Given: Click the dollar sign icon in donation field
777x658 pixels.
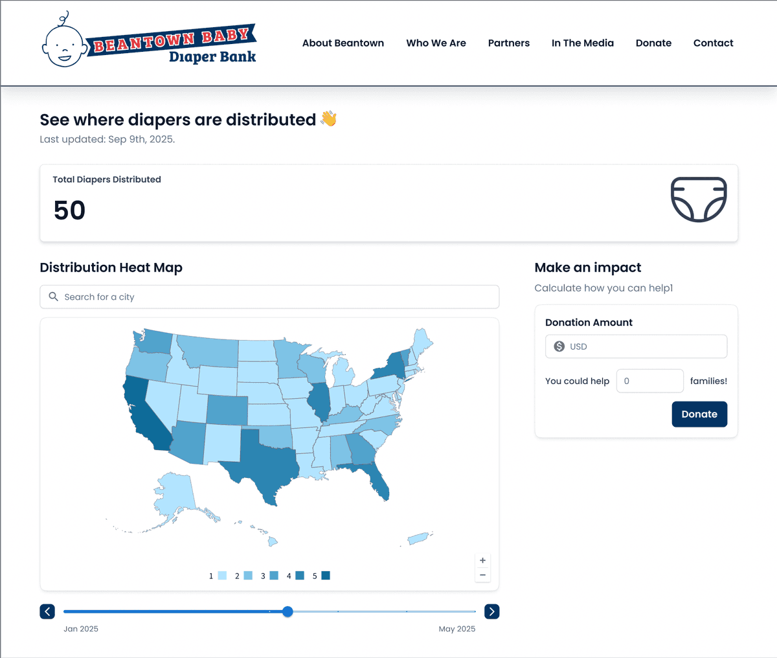Looking at the screenshot, I should click(559, 346).
